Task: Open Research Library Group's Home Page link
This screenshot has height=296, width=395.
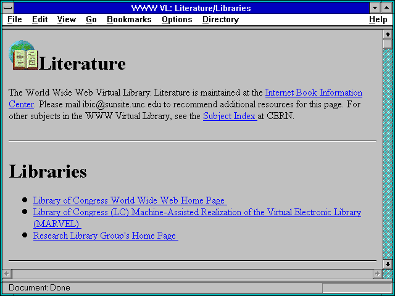Action: [106, 236]
